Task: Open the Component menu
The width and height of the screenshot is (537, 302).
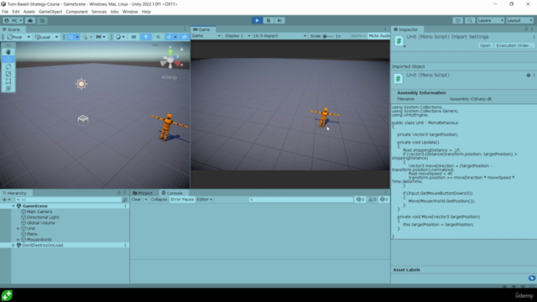Action: point(76,12)
